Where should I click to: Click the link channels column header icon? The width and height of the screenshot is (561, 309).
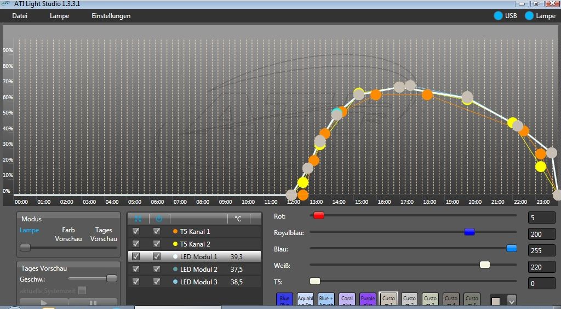(x=138, y=219)
